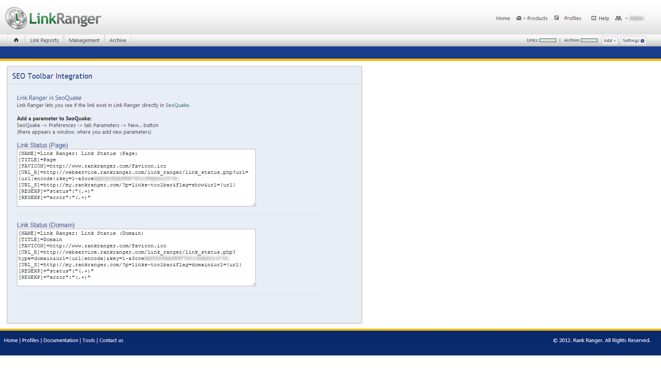Click the house icon beside Products
Image resolution: width=661 pixels, height=381 pixels.
(x=519, y=18)
